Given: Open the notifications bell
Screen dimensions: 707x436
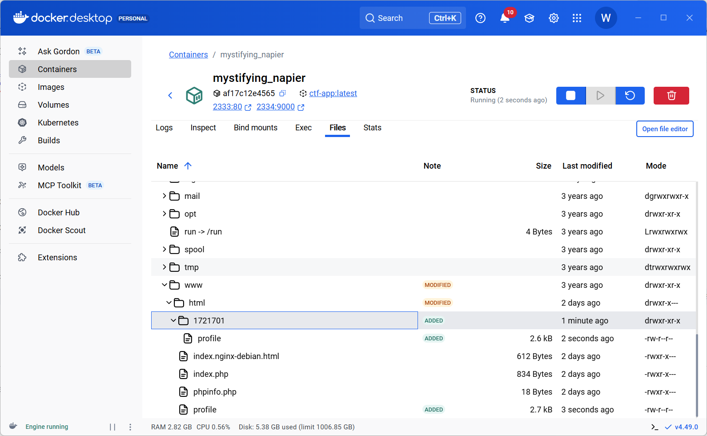Looking at the screenshot, I should [505, 18].
